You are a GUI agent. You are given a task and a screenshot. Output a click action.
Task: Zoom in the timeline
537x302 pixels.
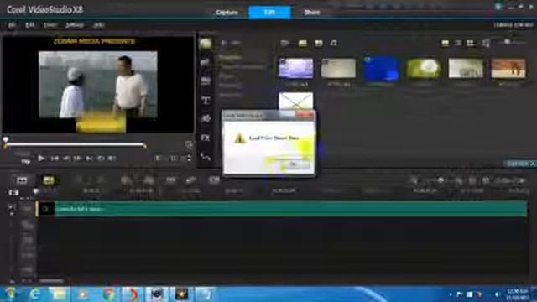click(x=459, y=180)
